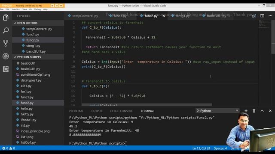Click the 'Spaces: 4' indentation status item
Screen dimensions: 275x154
220,148
